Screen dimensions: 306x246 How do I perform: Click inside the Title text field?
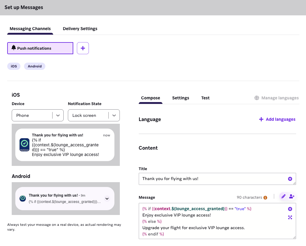click(x=210, y=179)
